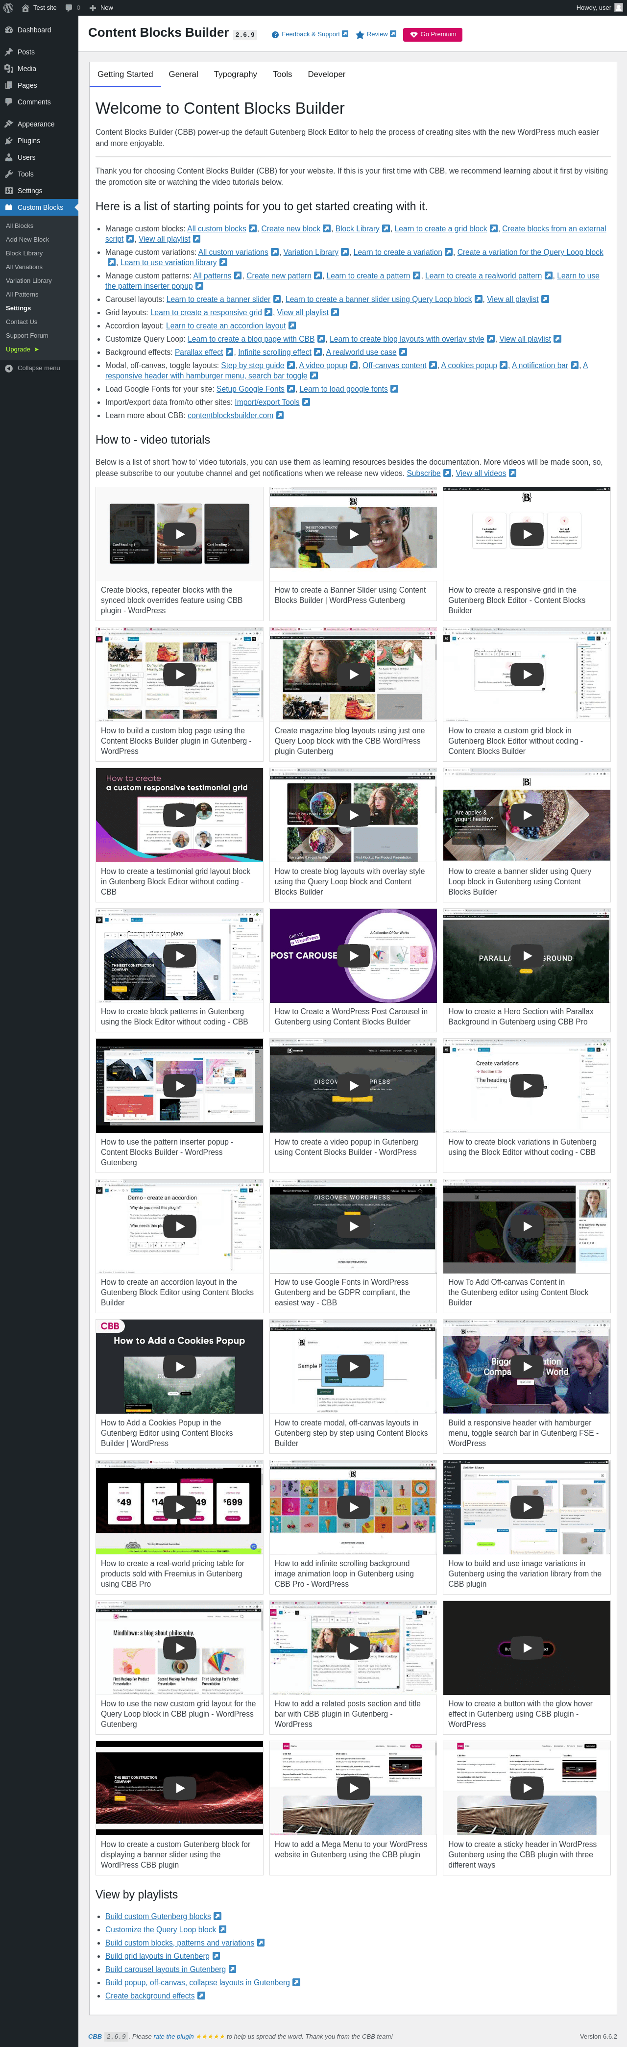Click View all videos link

point(481,474)
